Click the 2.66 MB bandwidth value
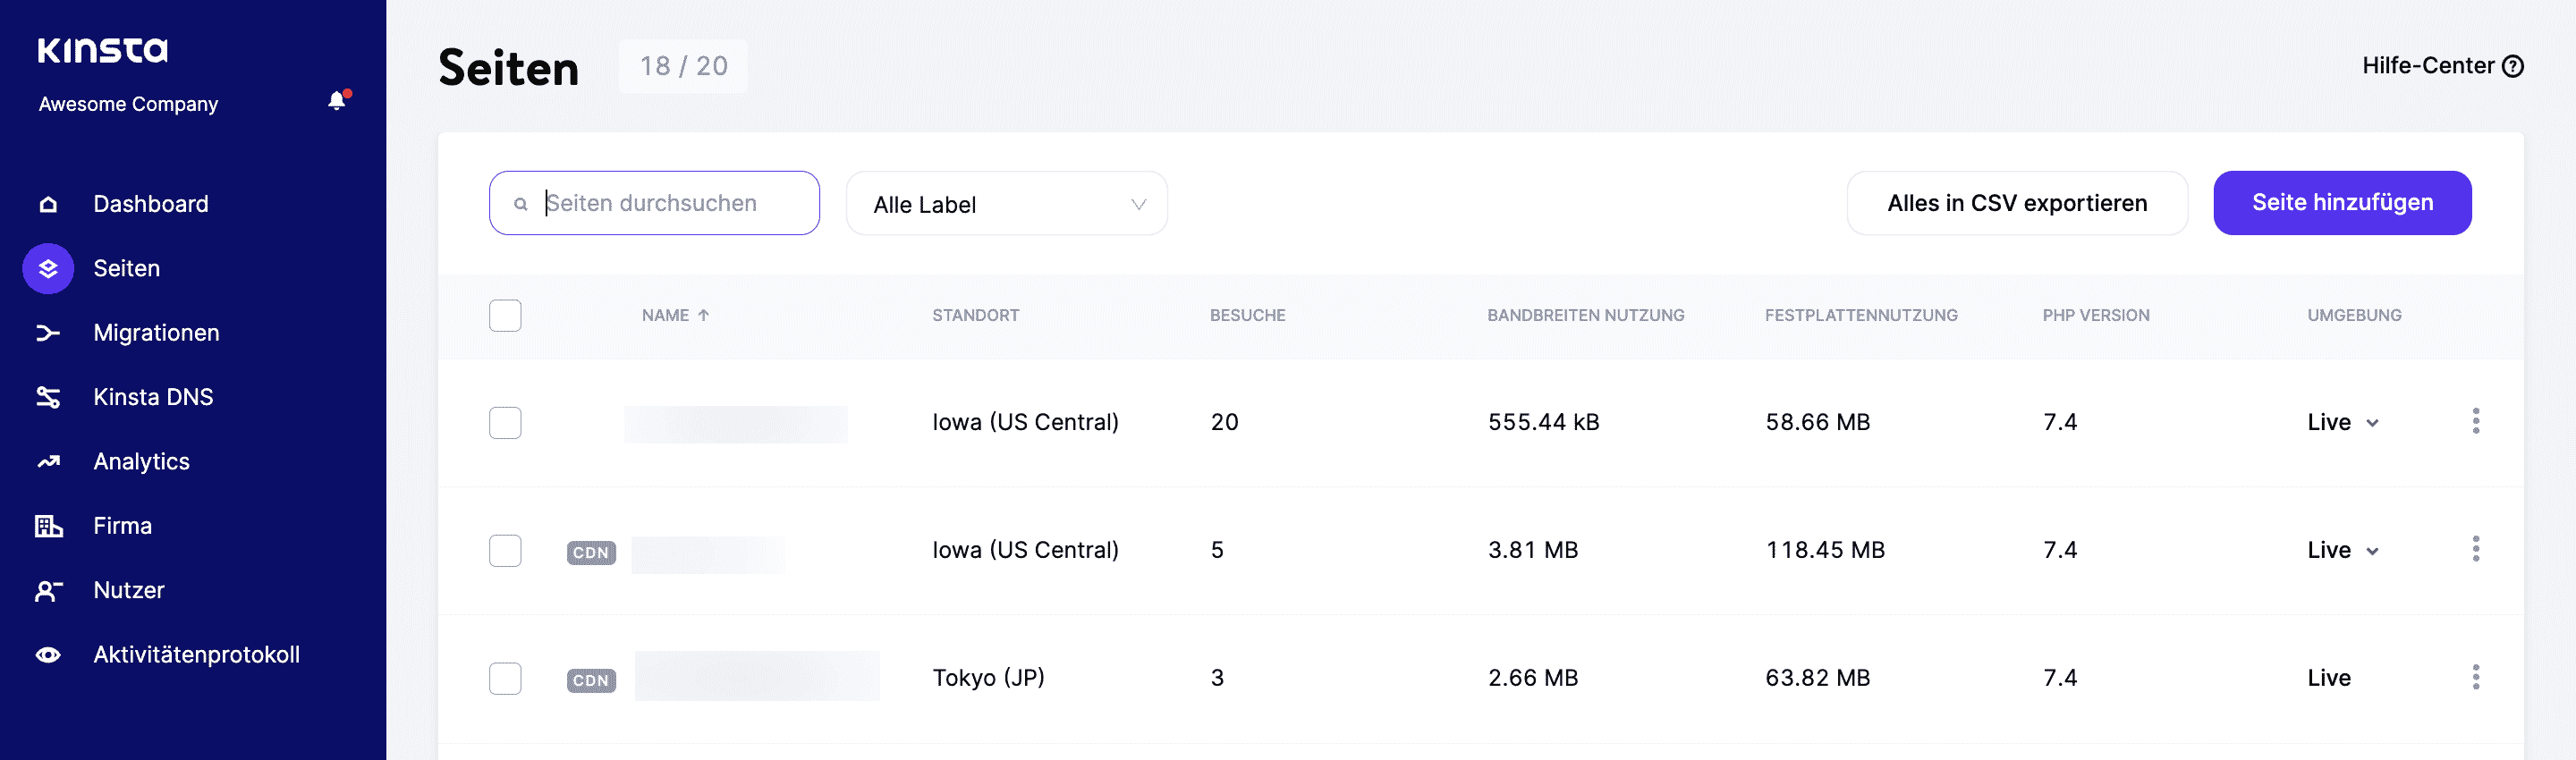2576x760 pixels. point(1532,678)
